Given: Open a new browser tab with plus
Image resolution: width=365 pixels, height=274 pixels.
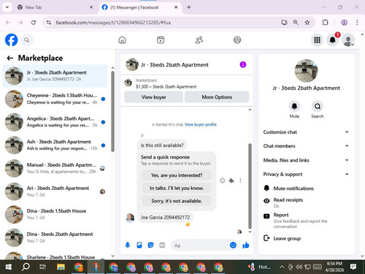Looking at the screenshot, I should [x=189, y=7].
